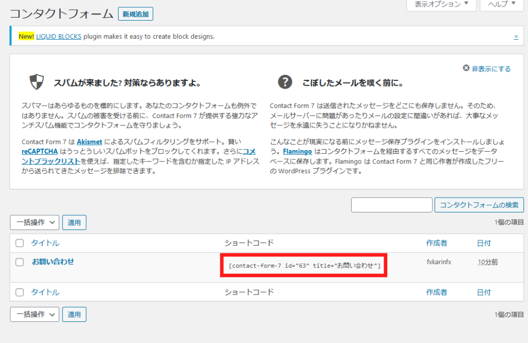Click the top 1個の項目 item count
Viewport: 528px width, 343px height.
coord(509,222)
